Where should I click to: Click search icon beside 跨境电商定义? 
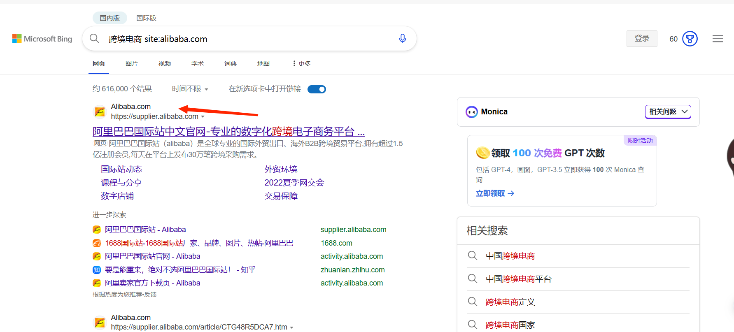(x=473, y=302)
